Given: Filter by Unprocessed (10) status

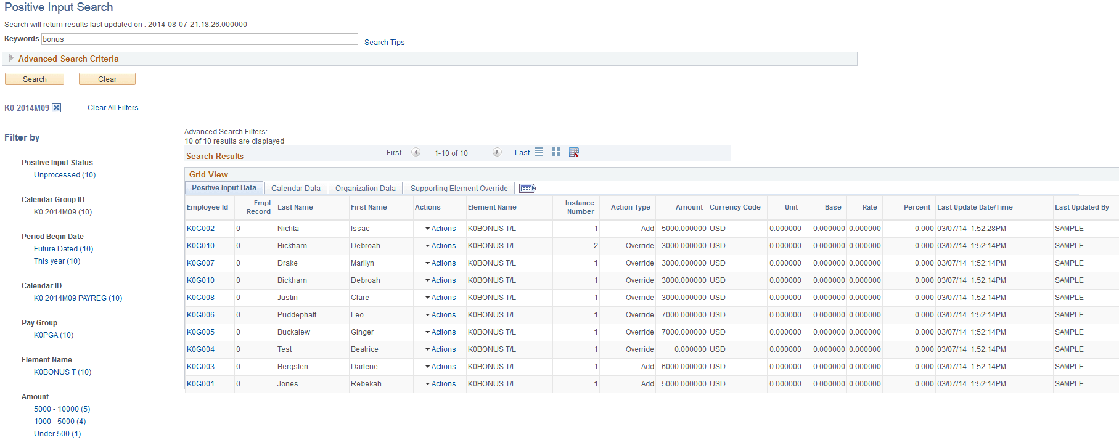Looking at the screenshot, I should click(x=65, y=175).
